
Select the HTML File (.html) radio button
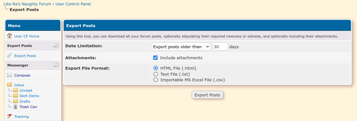[156, 68]
